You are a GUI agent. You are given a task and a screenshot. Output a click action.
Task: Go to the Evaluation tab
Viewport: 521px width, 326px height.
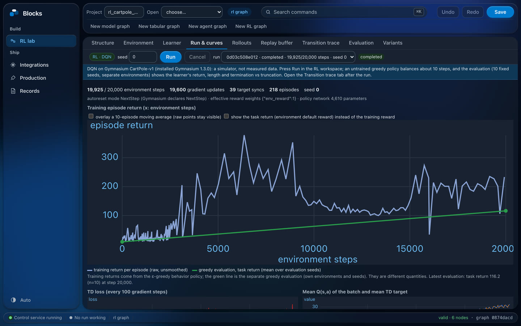361,43
